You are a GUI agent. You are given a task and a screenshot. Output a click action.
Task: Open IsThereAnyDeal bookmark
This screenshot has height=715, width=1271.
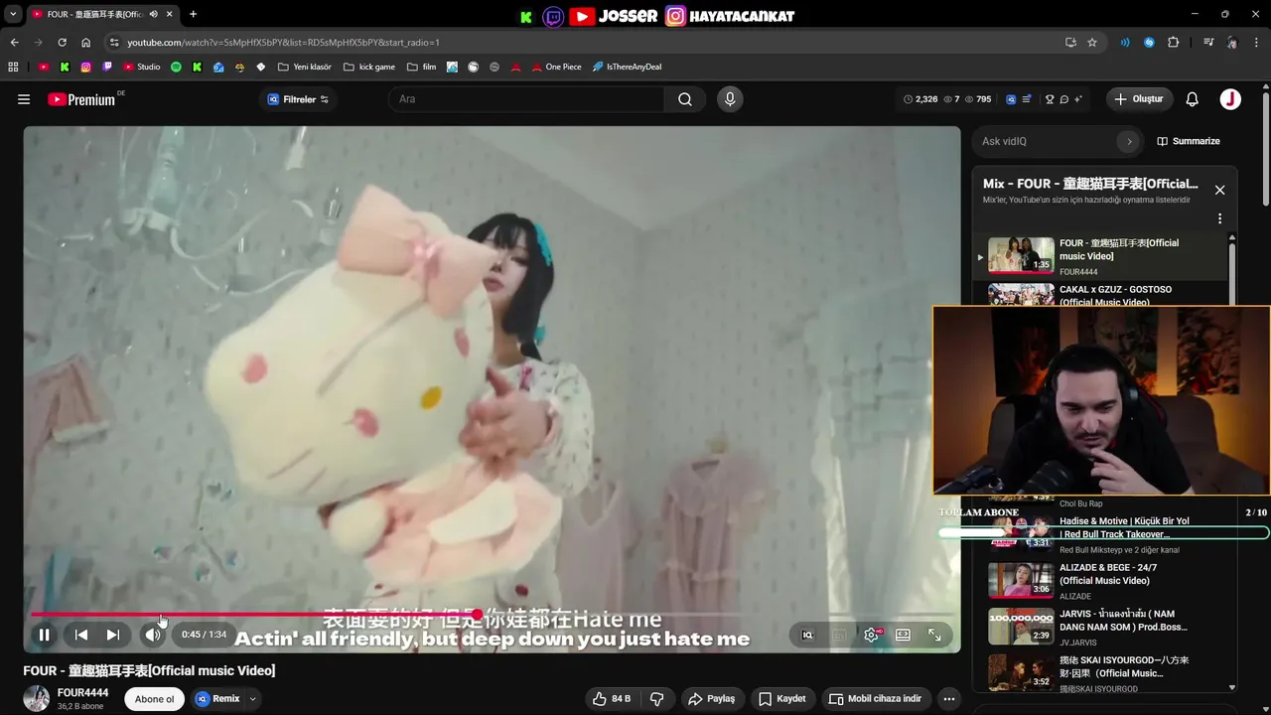627,67
